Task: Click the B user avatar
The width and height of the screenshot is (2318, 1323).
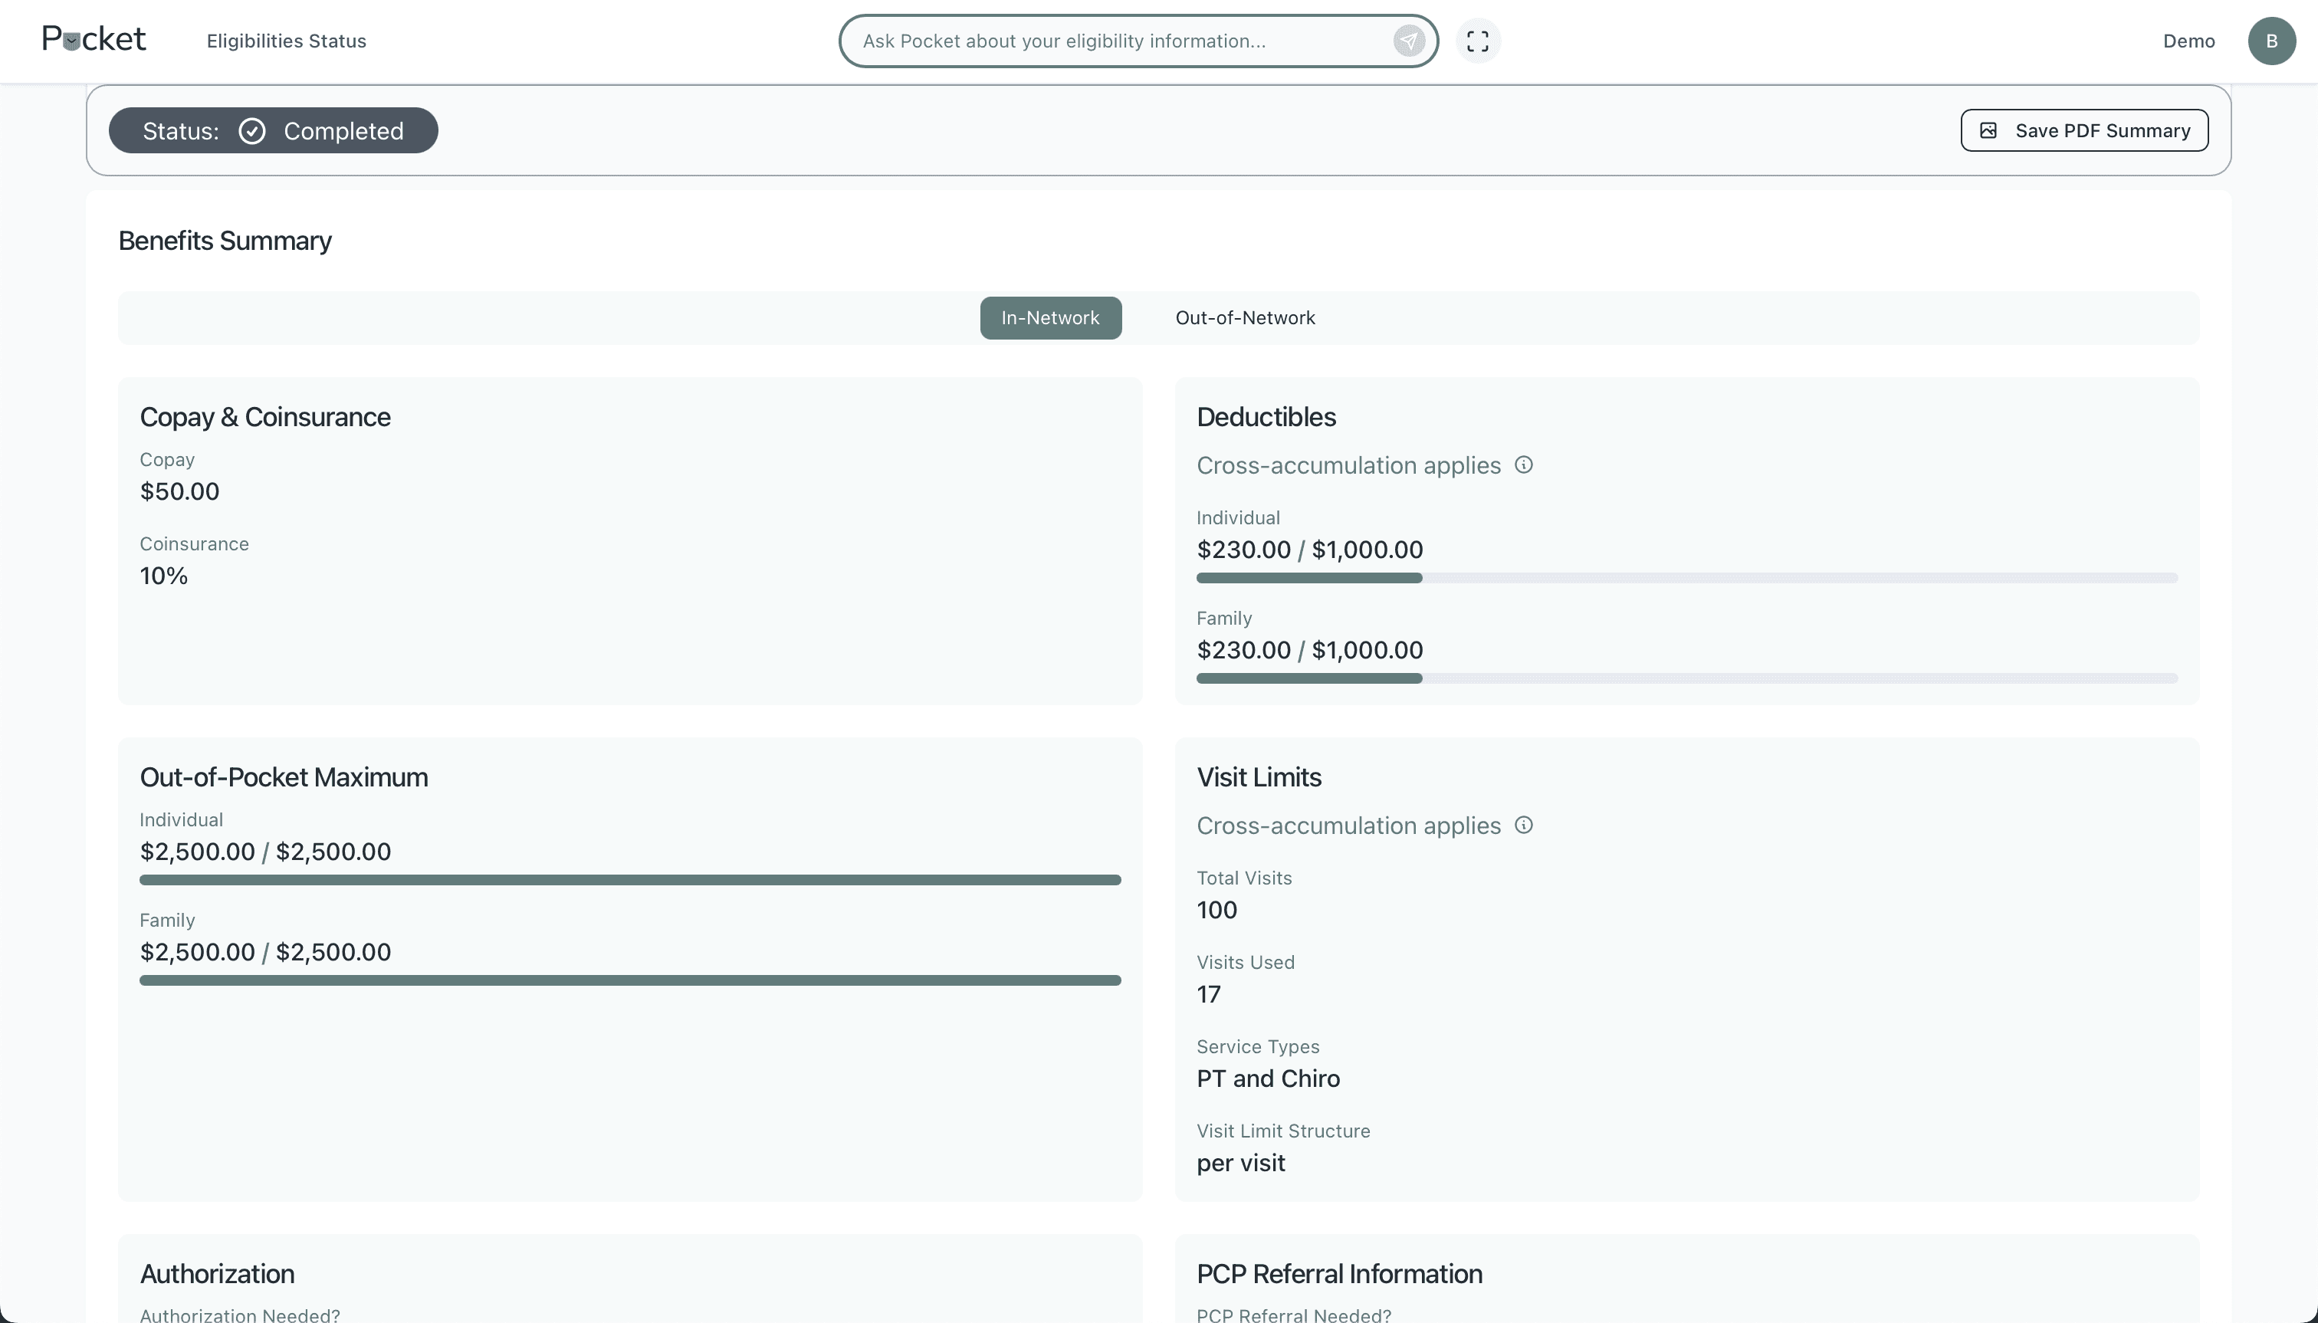Action: [2270, 41]
